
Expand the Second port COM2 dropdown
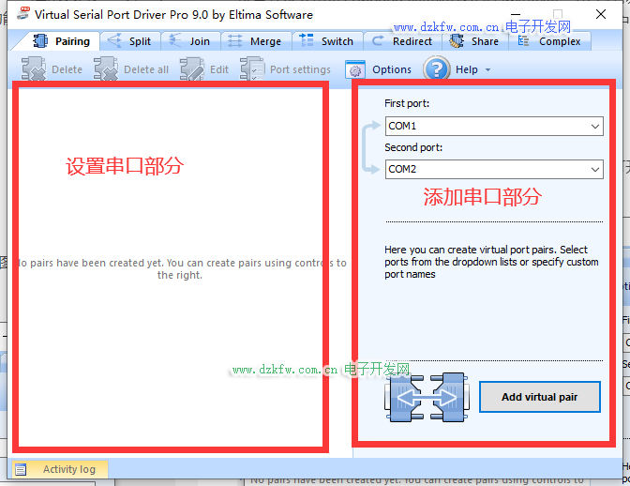point(595,170)
